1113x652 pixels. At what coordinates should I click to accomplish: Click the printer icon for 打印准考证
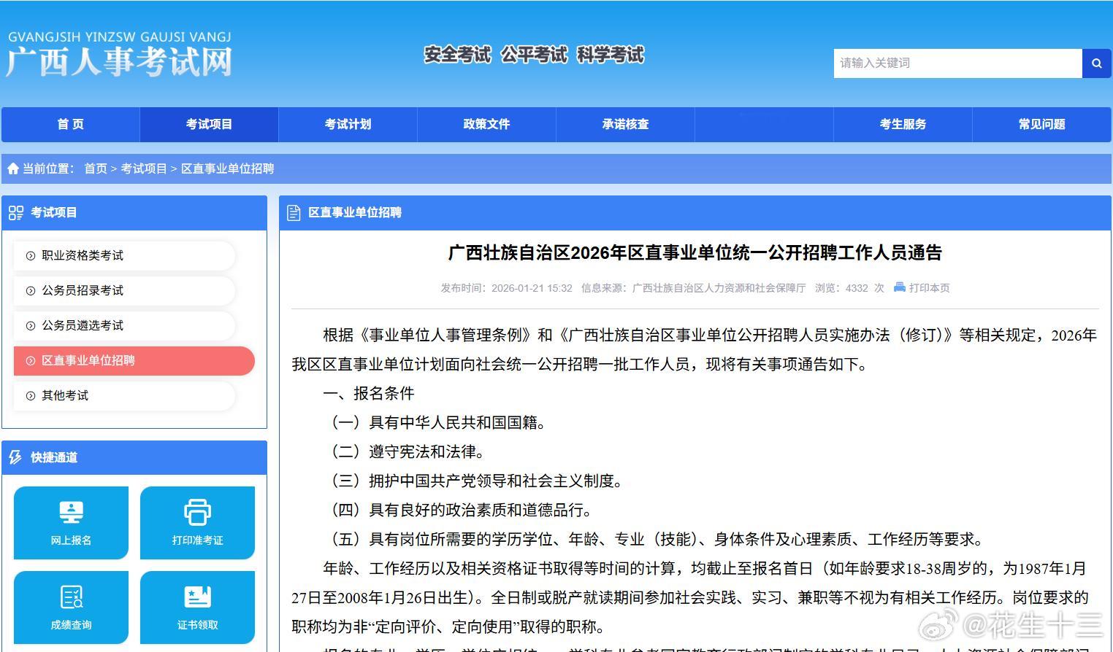point(196,512)
